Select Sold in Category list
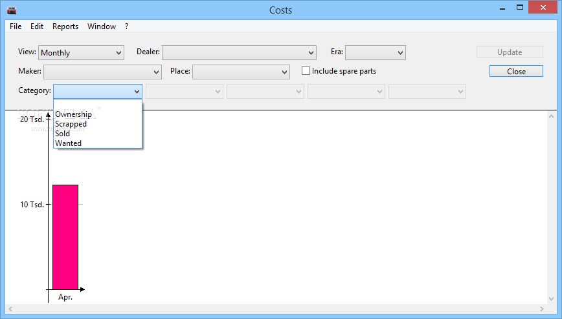The width and height of the screenshot is (562, 319). [98, 134]
